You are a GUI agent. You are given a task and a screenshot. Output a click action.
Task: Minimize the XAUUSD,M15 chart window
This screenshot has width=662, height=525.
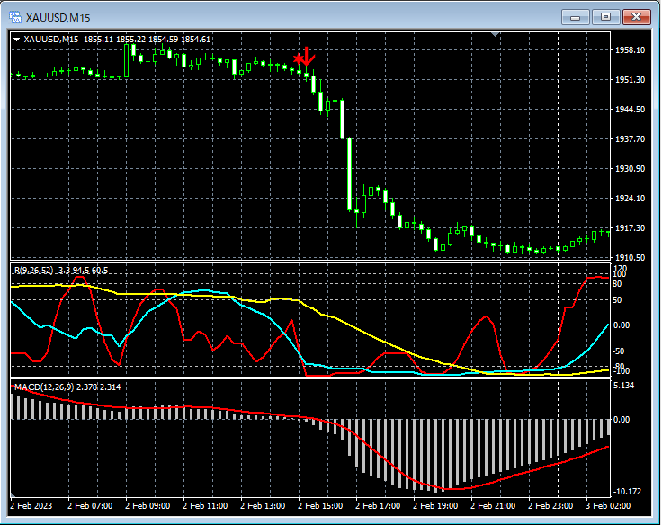tap(577, 16)
